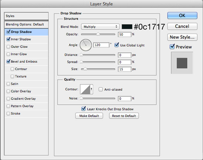Open the Blend Mode Multiply dropdown
Viewport: 203px width, 160px height.
100,27
